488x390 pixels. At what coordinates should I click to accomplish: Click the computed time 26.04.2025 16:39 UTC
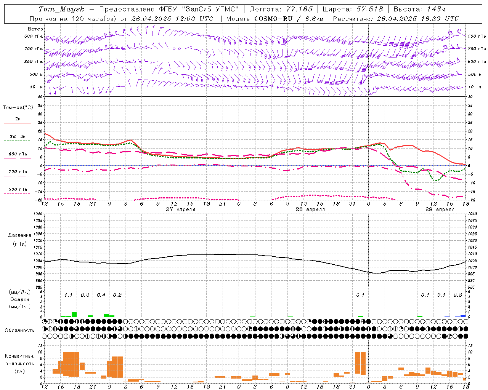[418, 19]
